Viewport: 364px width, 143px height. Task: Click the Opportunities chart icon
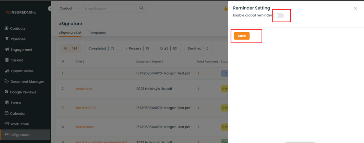tap(7, 71)
